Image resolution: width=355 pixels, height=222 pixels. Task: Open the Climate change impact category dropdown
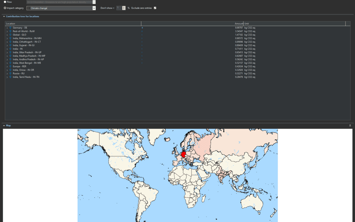94,8
